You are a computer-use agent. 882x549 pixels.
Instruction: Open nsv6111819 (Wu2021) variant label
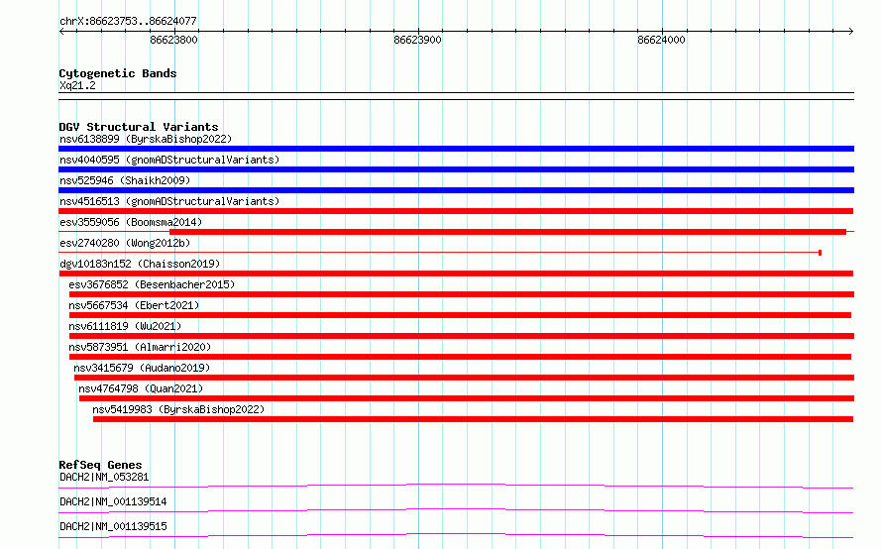[x=125, y=326]
